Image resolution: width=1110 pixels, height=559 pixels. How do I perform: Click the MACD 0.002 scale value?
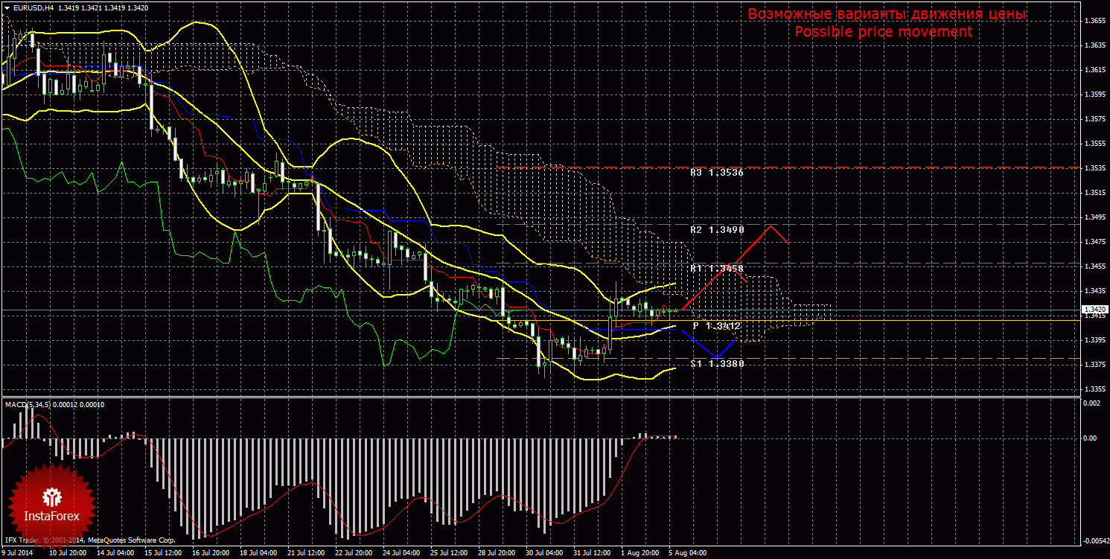(1090, 403)
